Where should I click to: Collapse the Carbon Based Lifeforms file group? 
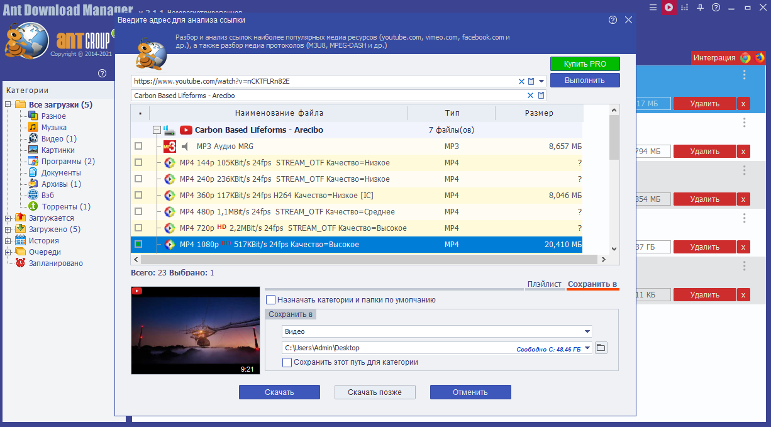click(157, 130)
